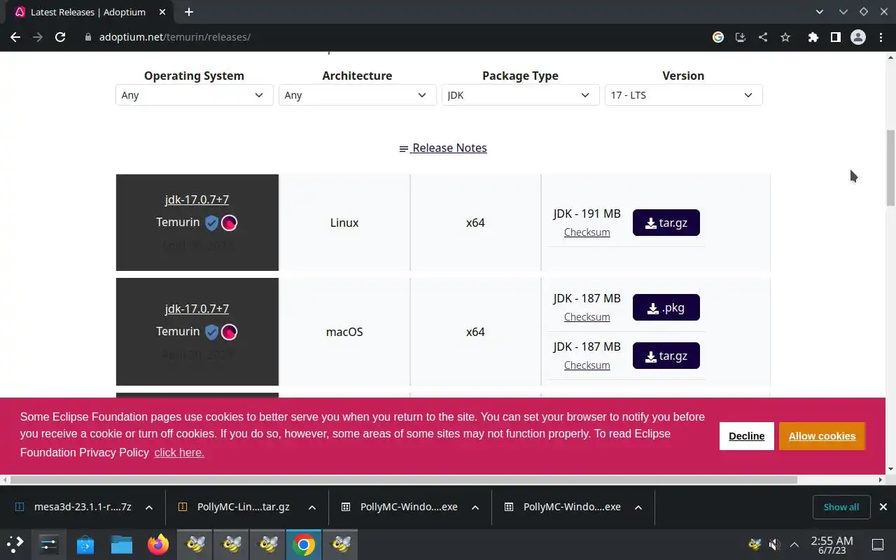The height and width of the screenshot is (560, 896).
Task: Close the downloads bar
Action: tap(883, 507)
